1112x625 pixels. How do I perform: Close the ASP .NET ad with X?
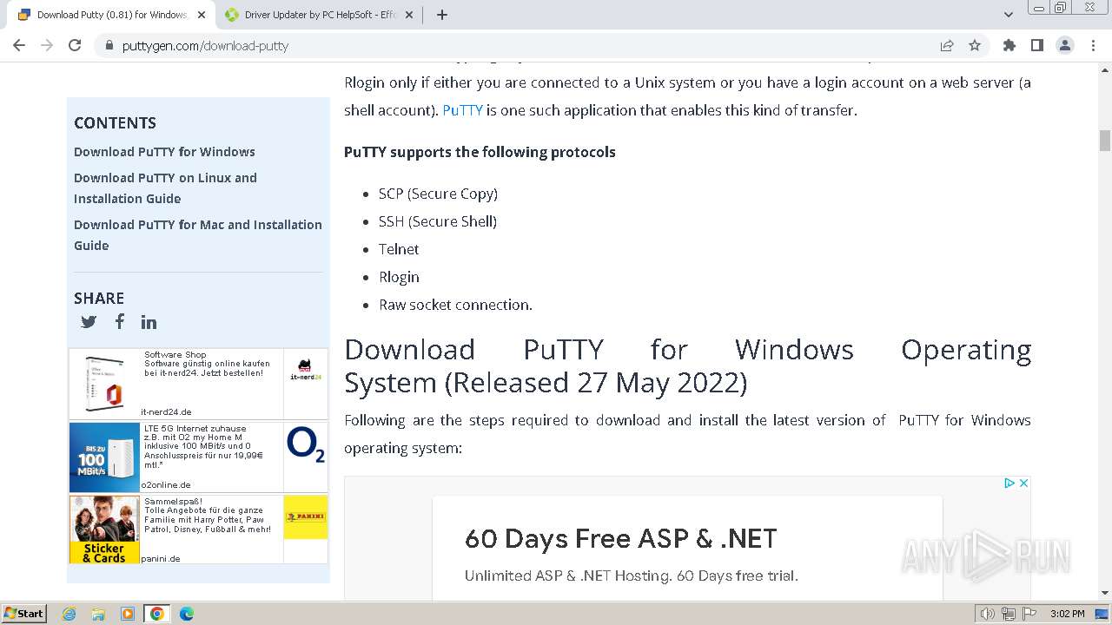coord(1023,483)
